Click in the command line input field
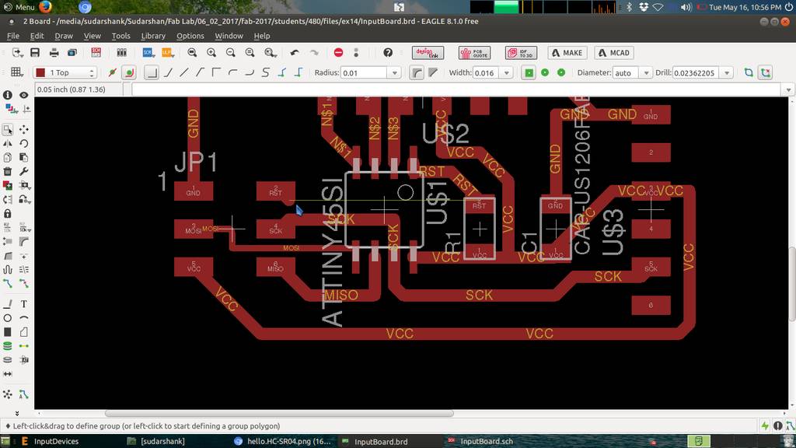Screen dimensions: 796x448 [456, 89]
